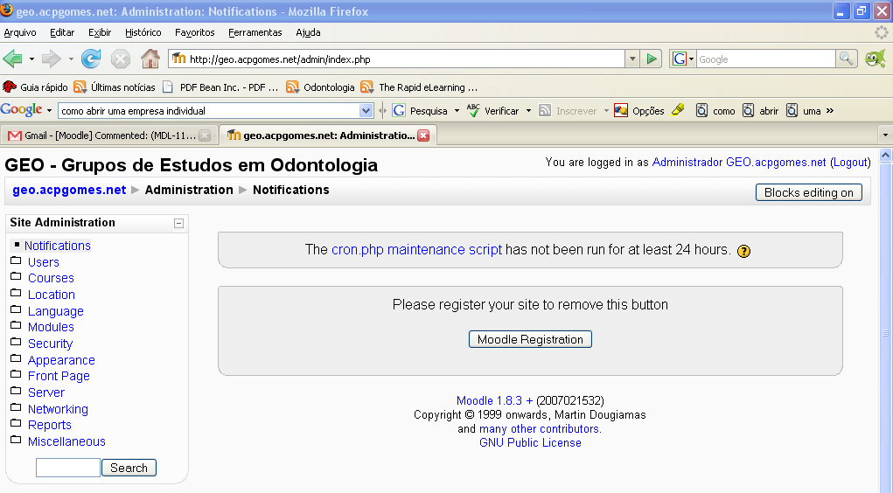The width and height of the screenshot is (893, 493).
Task: Open the Administrador GEO.acpgomes.net profile link
Action: pos(739,163)
